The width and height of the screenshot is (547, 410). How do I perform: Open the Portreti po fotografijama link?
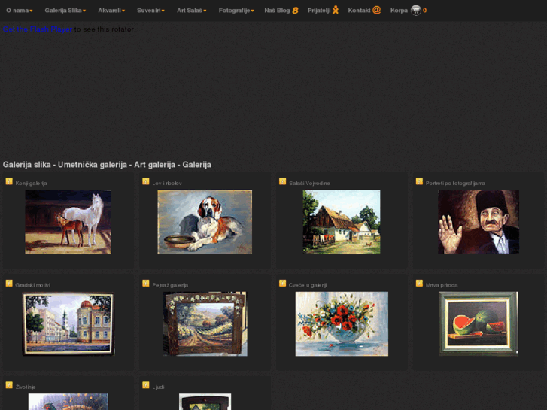point(455,183)
